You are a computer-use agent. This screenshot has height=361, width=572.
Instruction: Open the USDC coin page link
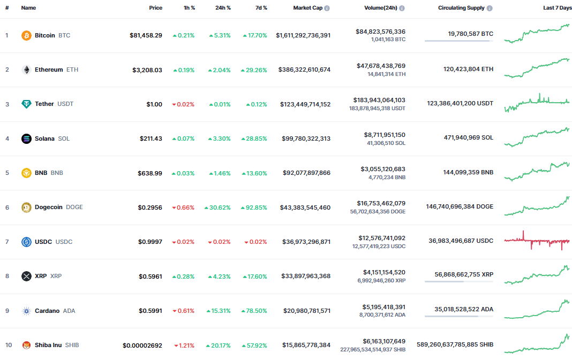pos(43,242)
